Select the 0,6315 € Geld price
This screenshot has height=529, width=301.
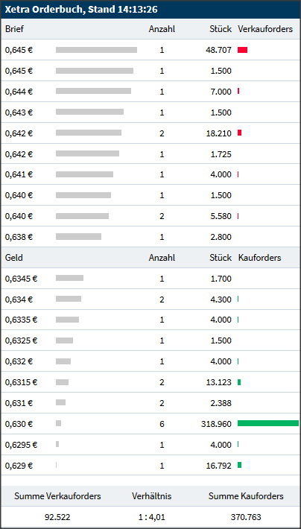click(22, 382)
